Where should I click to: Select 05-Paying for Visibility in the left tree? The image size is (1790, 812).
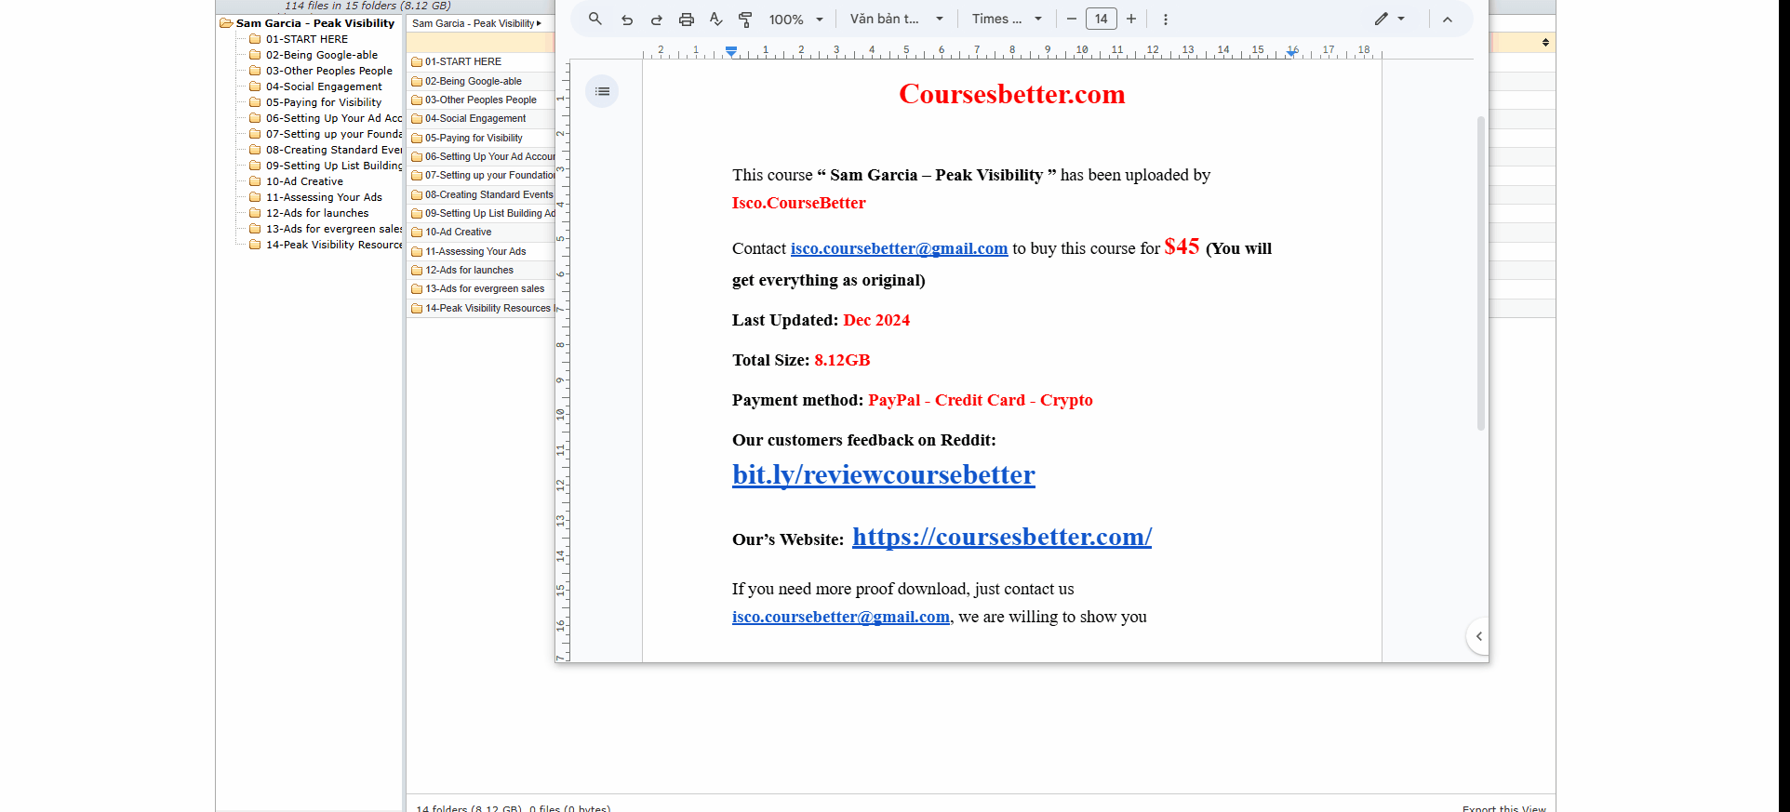coord(324,102)
